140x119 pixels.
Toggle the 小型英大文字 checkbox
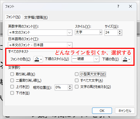(77, 74)
